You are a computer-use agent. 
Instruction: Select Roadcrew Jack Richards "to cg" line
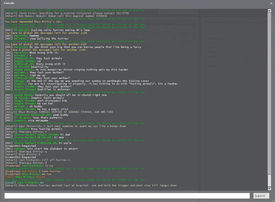pyautogui.click(x=29, y=166)
